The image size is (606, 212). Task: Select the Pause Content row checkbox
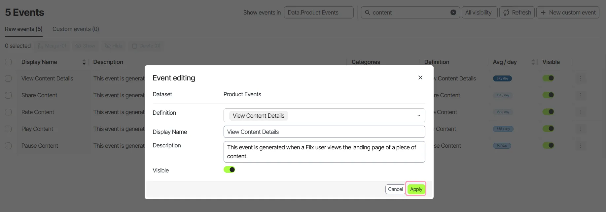click(x=8, y=146)
